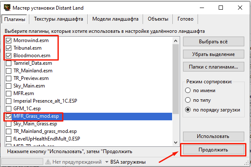Viewport: 251px width, 167px height.
Task: Select sort mode по имени
Action: 188,90
